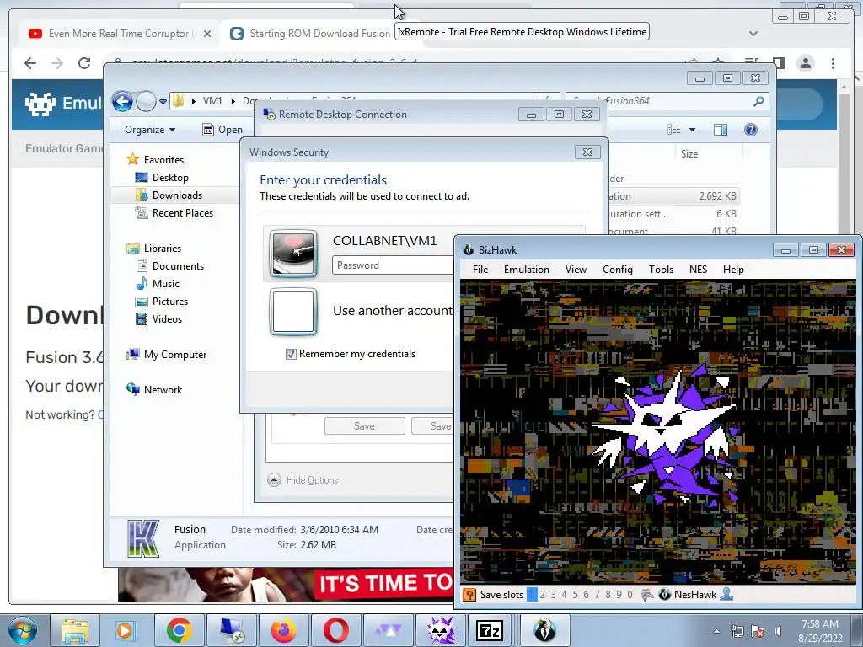Image resolution: width=863 pixels, height=647 pixels.
Task: Click the COLLABNET\VM1 account picture tile
Action: tap(292, 253)
